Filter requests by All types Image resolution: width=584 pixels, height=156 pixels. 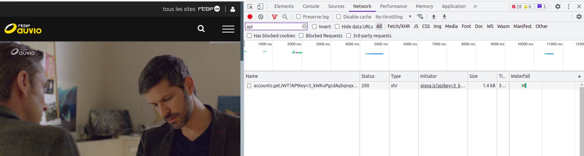pos(379,26)
